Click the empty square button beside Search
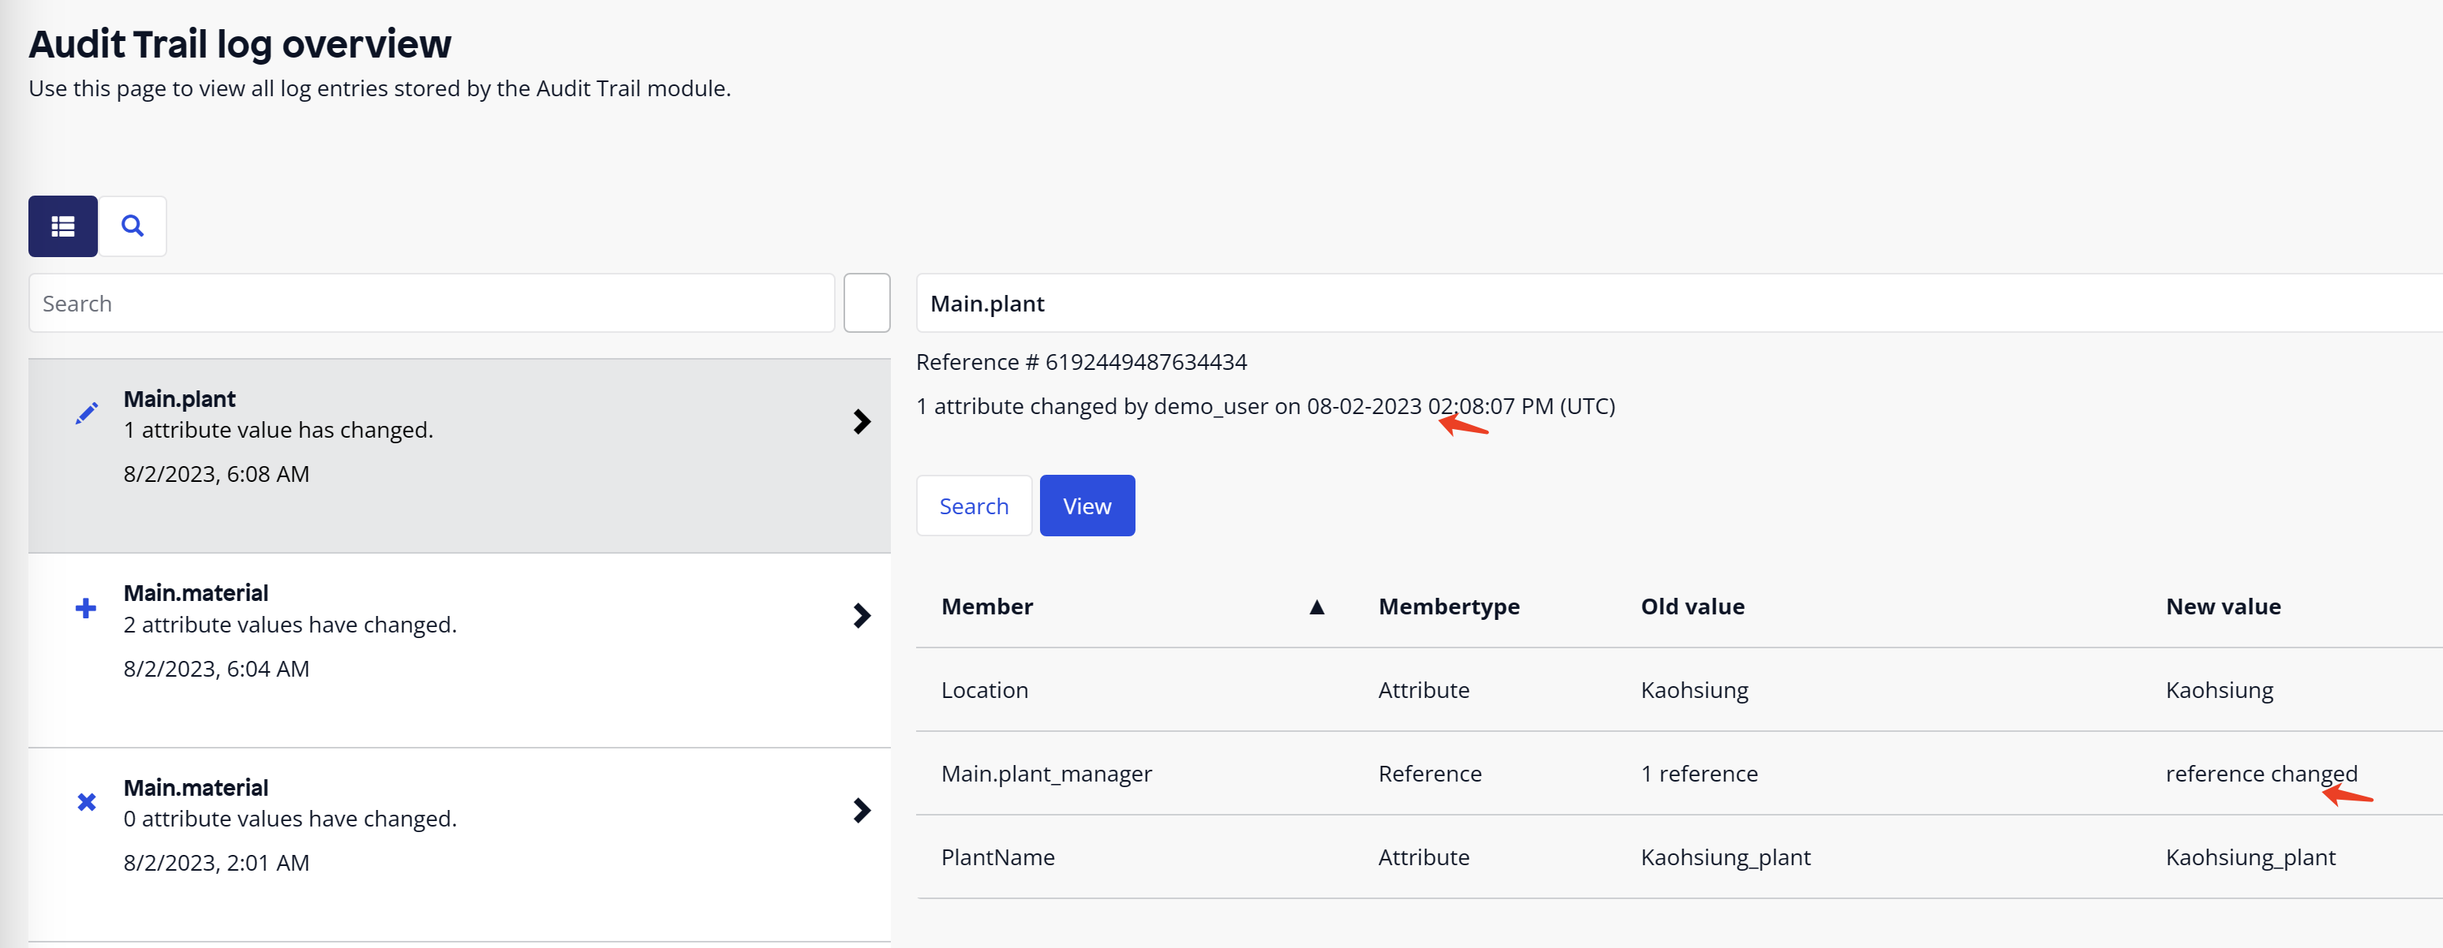This screenshot has height=948, width=2443. click(x=867, y=304)
